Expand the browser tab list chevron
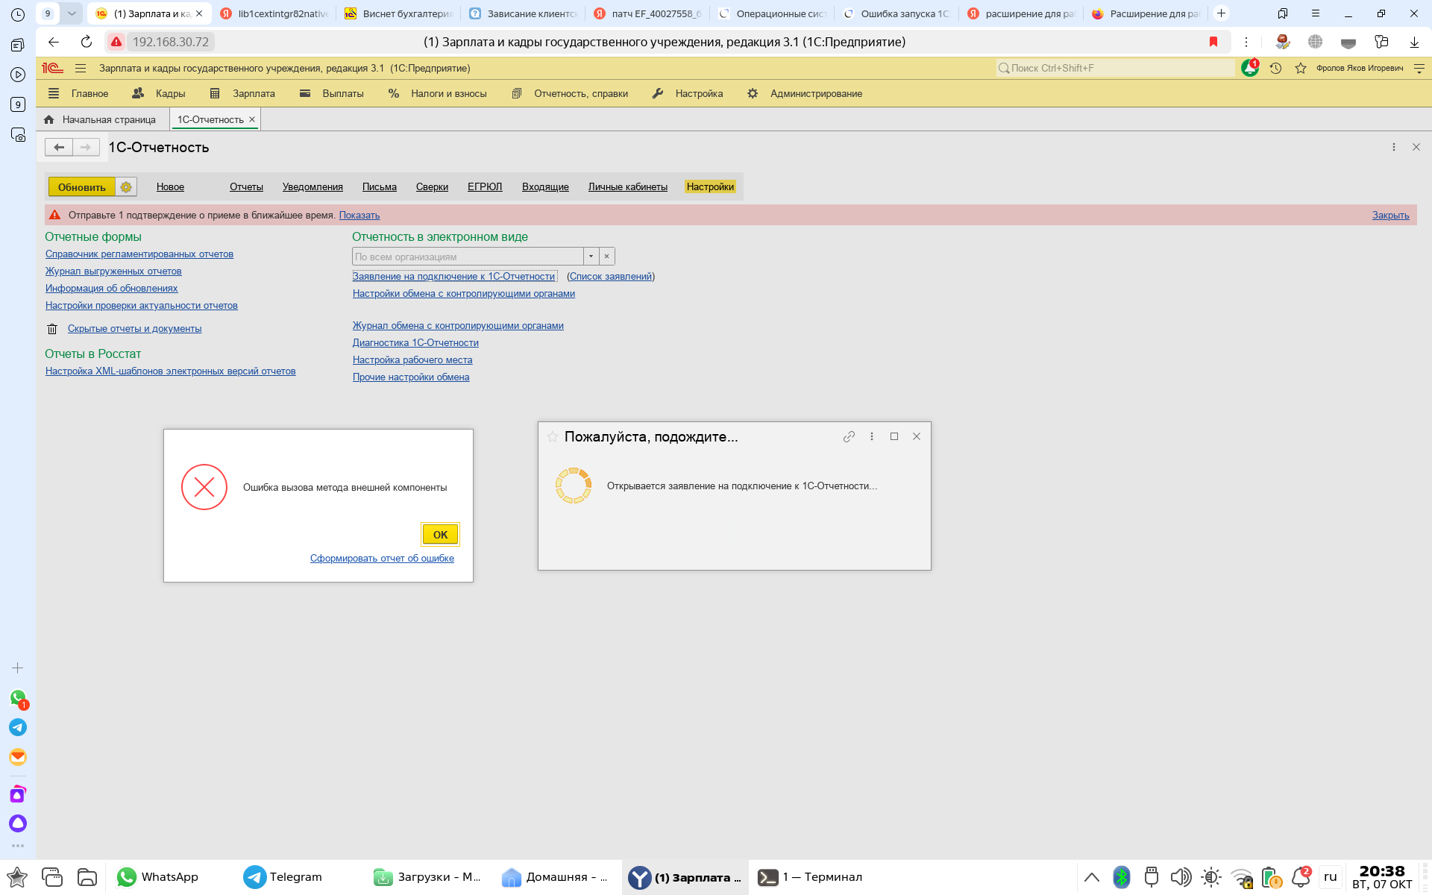This screenshot has width=1432, height=895. [72, 13]
